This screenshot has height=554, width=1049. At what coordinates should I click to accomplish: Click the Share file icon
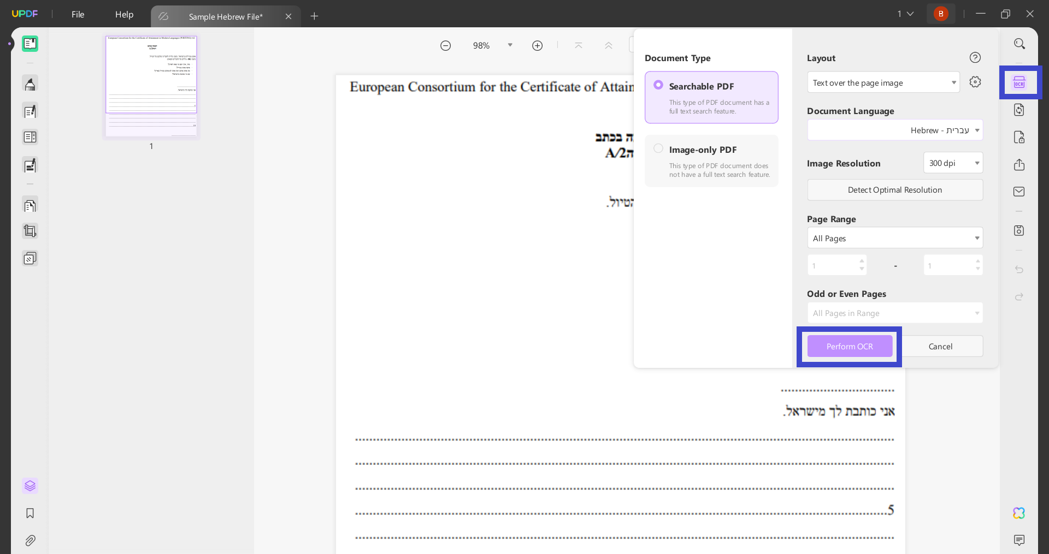click(x=1019, y=164)
